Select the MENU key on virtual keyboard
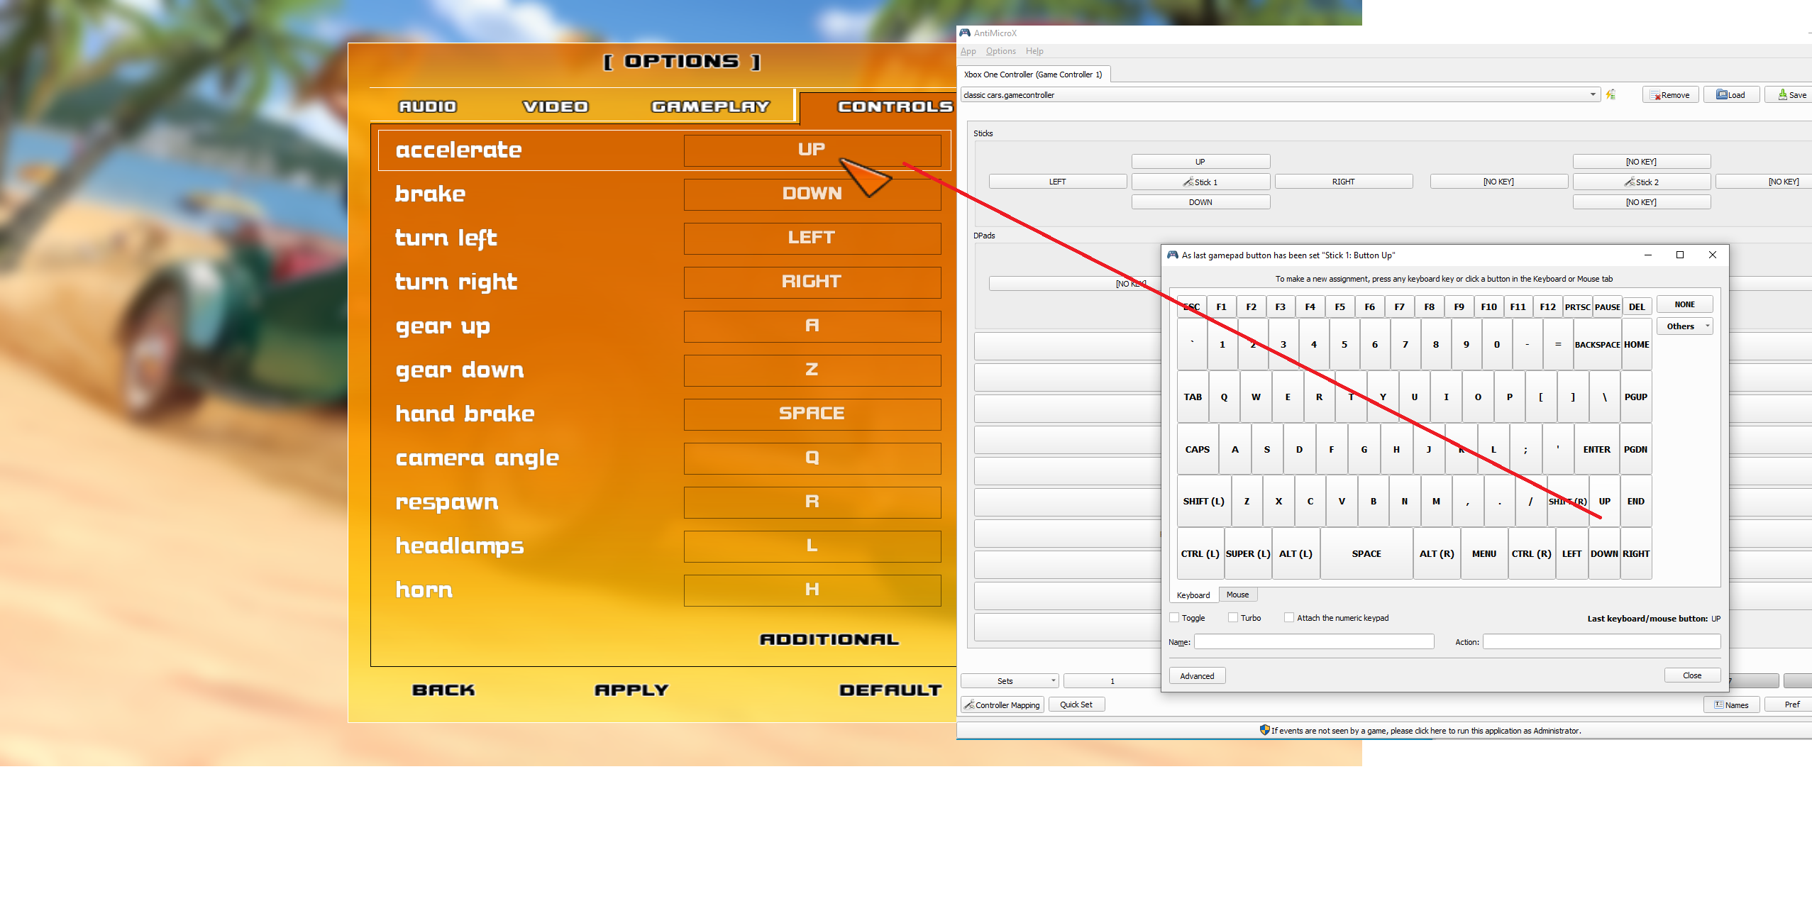Image resolution: width=1812 pixels, height=906 pixels. [x=1484, y=553]
